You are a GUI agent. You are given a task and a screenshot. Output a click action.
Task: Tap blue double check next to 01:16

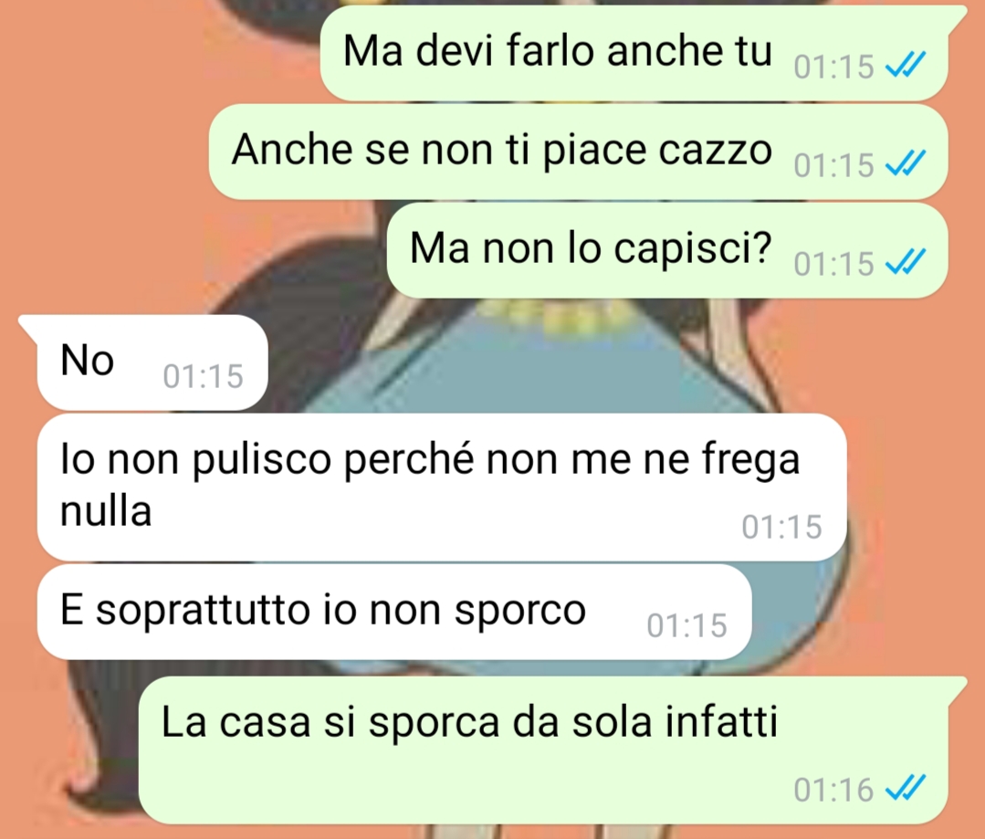tap(906, 788)
